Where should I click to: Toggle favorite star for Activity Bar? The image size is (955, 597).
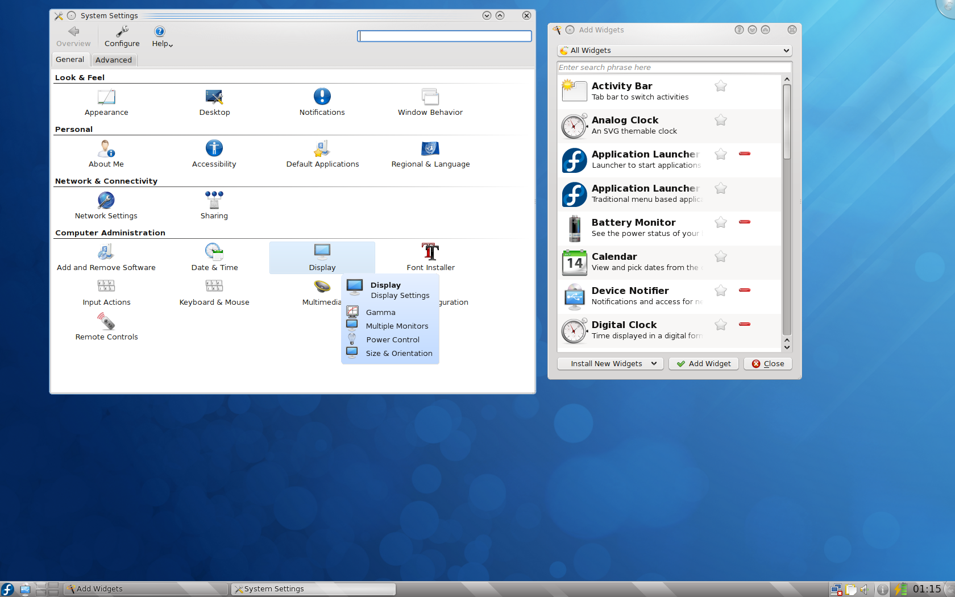[x=721, y=86]
